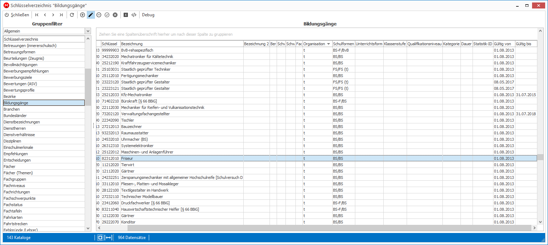
Task: Open the code view icon
Action: click(x=134, y=15)
